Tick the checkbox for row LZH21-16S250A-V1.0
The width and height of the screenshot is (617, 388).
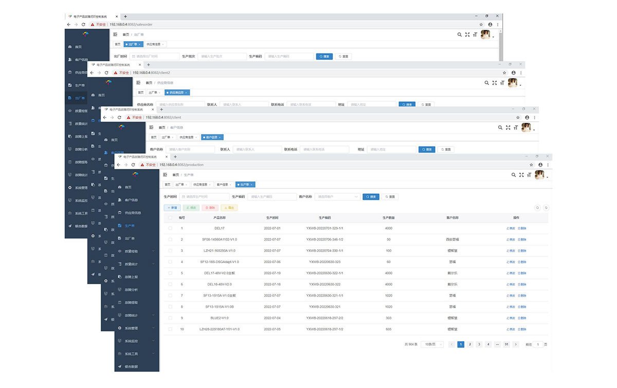[x=170, y=251]
